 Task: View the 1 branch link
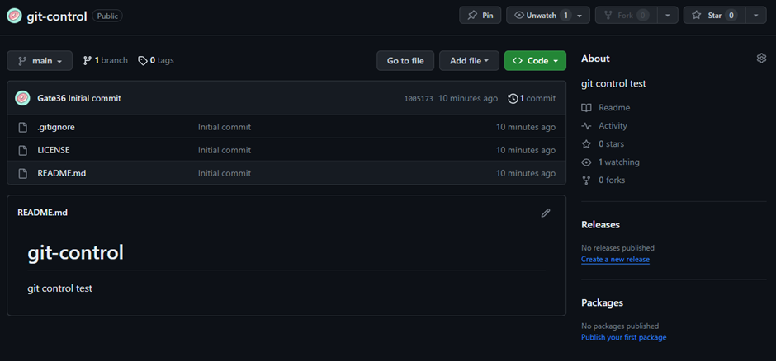105,60
